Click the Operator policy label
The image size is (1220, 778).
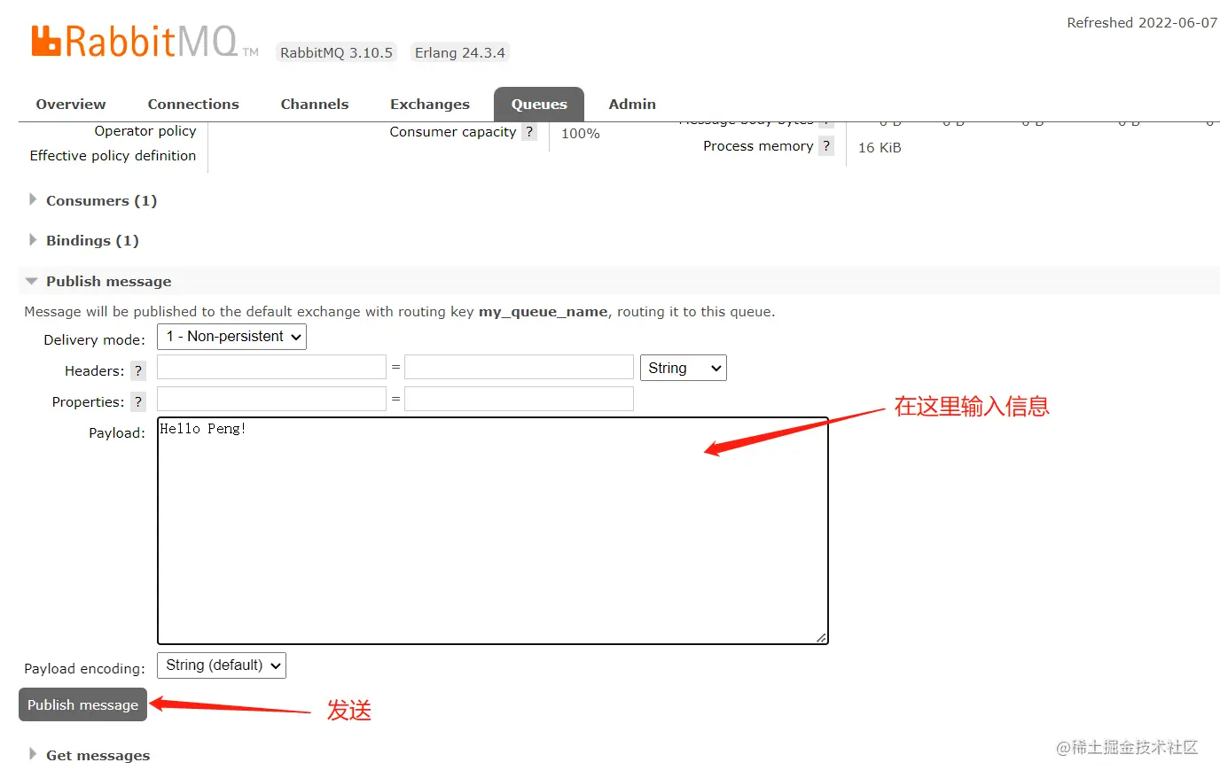(145, 131)
